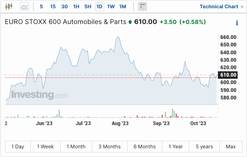
Task: Select the 30 minute interval
Action: 64,7
